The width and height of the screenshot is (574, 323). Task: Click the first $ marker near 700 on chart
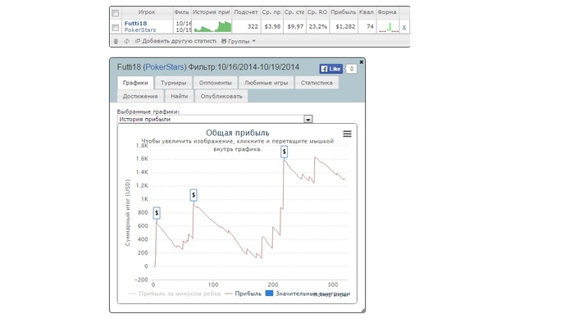pyautogui.click(x=157, y=213)
